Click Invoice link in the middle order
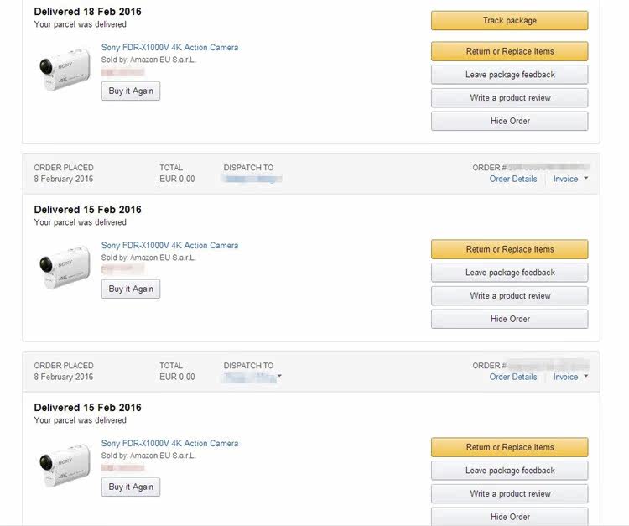This screenshot has width=629, height=526. 565,179
